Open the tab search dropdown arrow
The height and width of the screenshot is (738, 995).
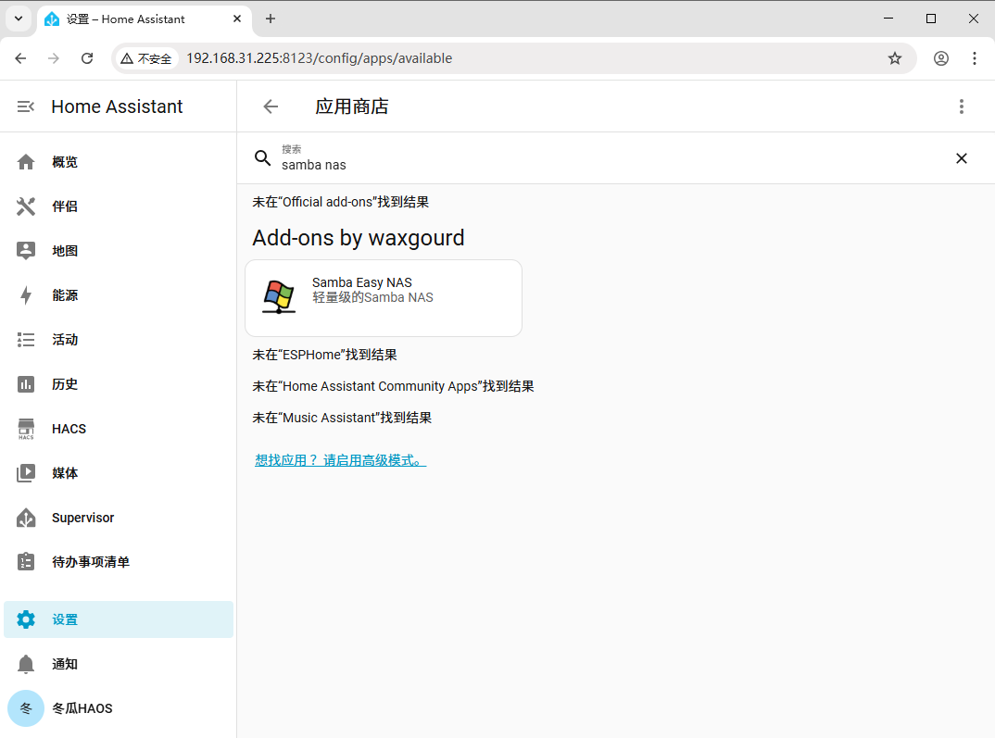click(19, 19)
